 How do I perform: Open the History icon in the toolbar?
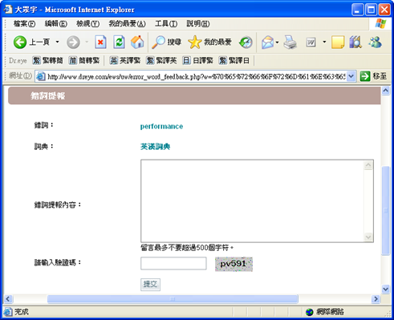pos(246,43)
